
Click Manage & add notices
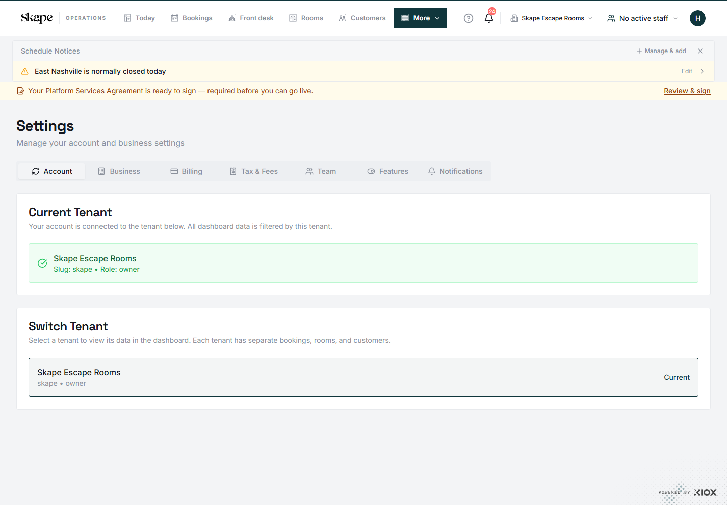point(661,51)
